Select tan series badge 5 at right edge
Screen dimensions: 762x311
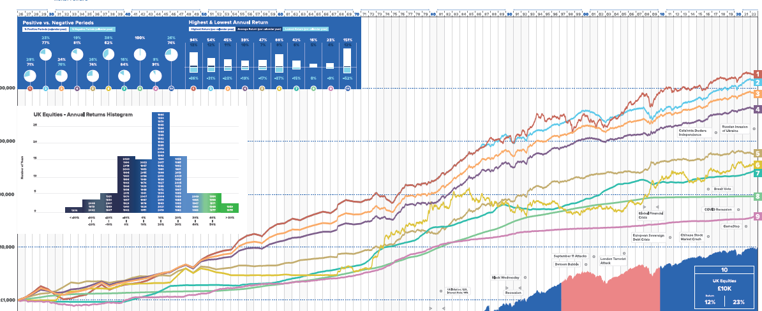coord(757,154)
